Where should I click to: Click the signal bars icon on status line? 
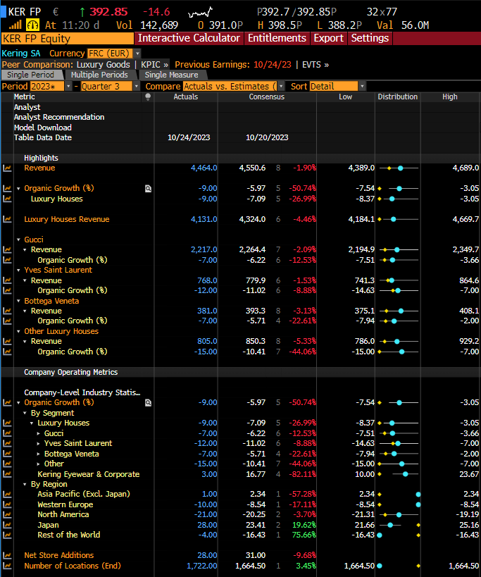[x=15, y=25]
